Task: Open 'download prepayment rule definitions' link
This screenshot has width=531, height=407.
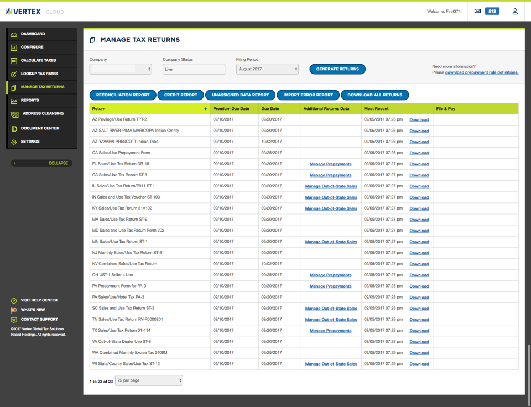Action: [x=482, y=72]
